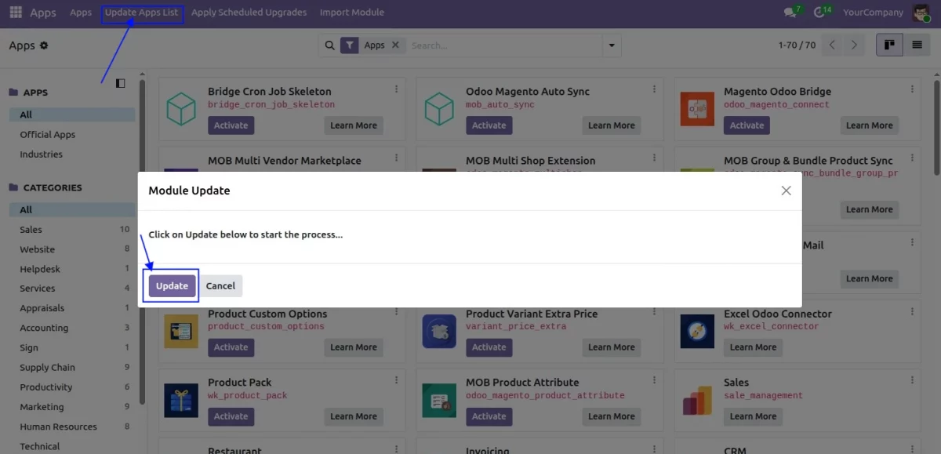941x454 pixels.
Task: Open the activities clock icon with badge 14
Action: point(821,13)
